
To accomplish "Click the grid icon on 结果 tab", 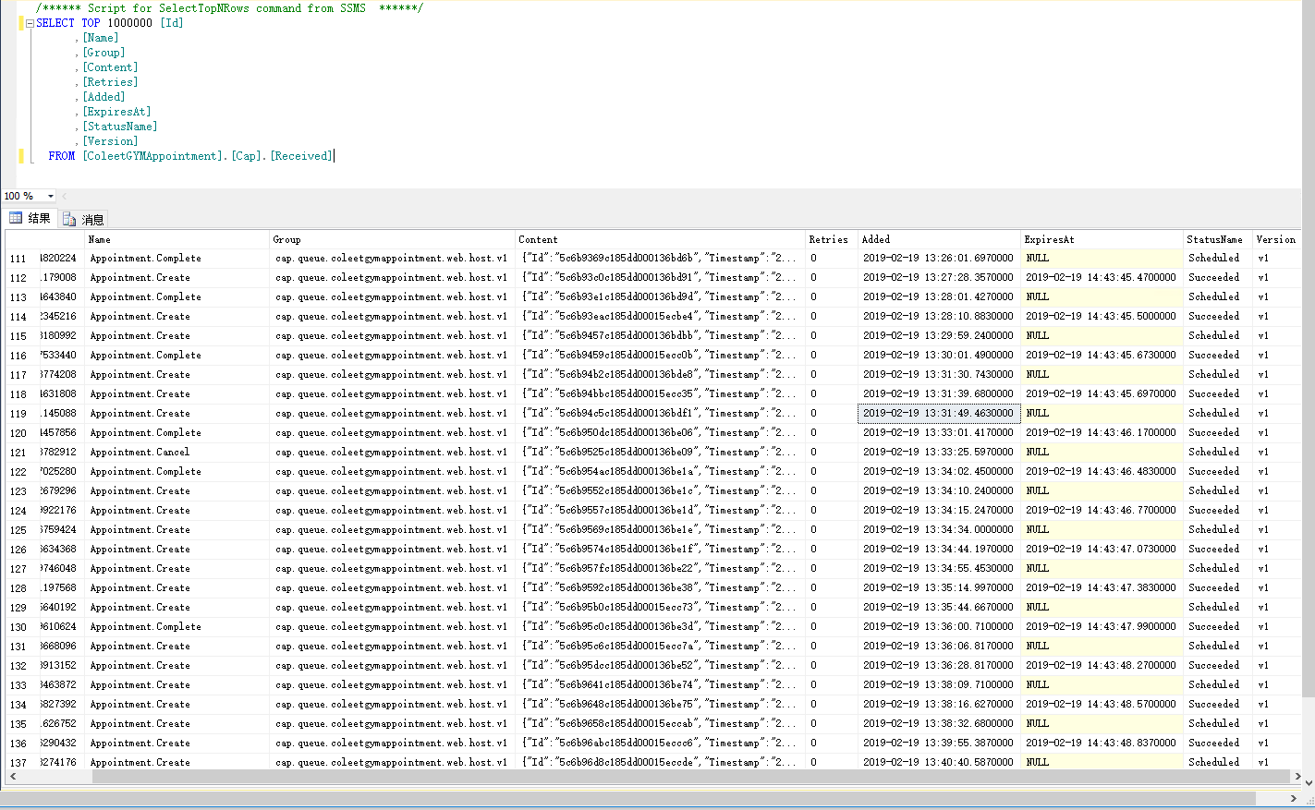I will pos(16,218).
